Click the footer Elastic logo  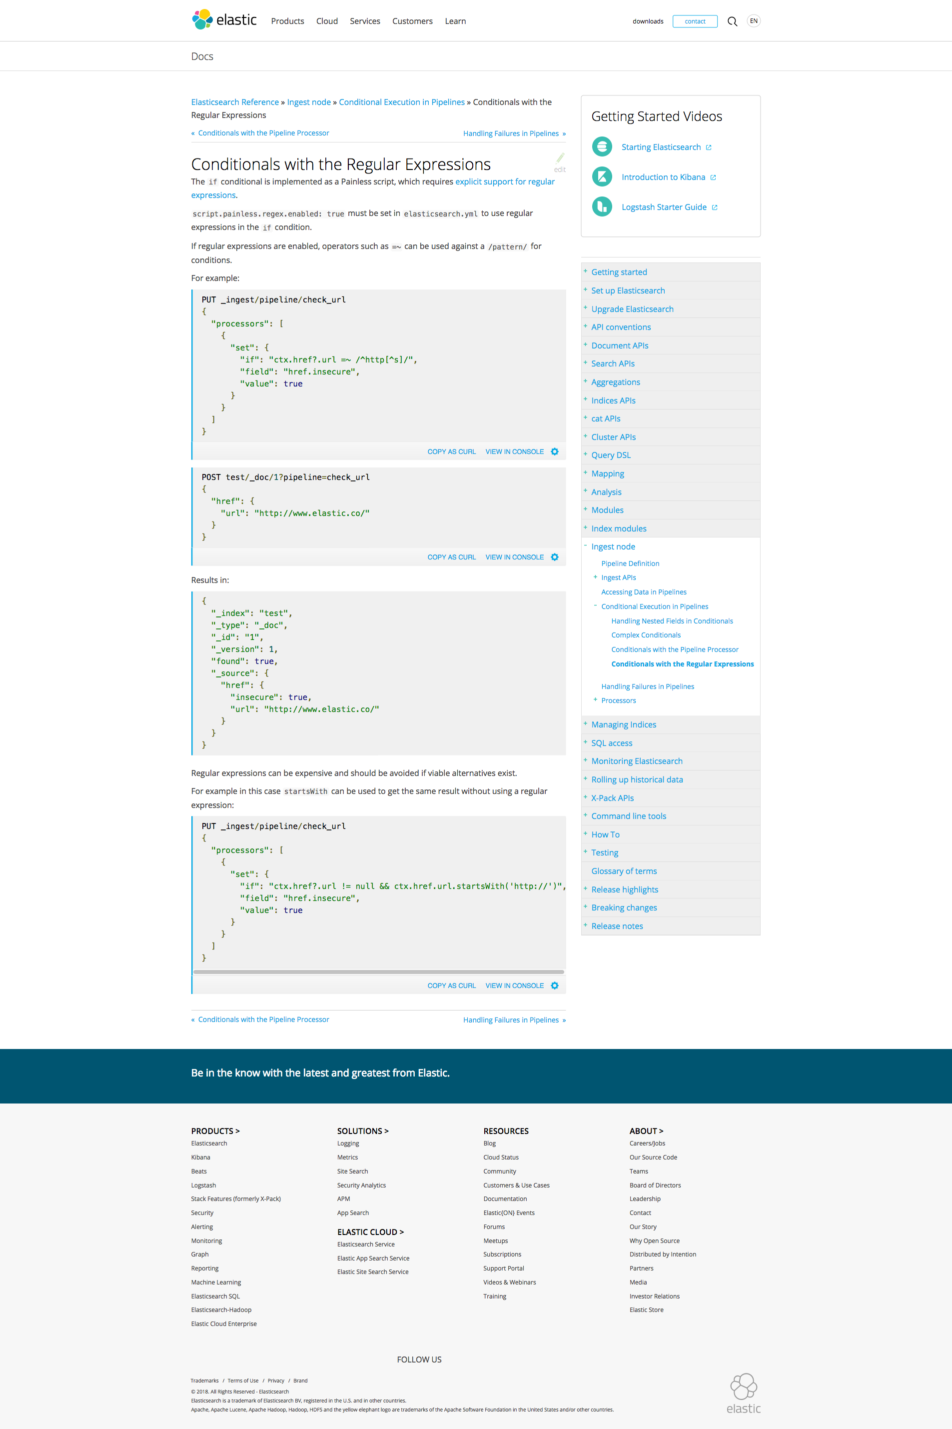tap(743, 1393)
